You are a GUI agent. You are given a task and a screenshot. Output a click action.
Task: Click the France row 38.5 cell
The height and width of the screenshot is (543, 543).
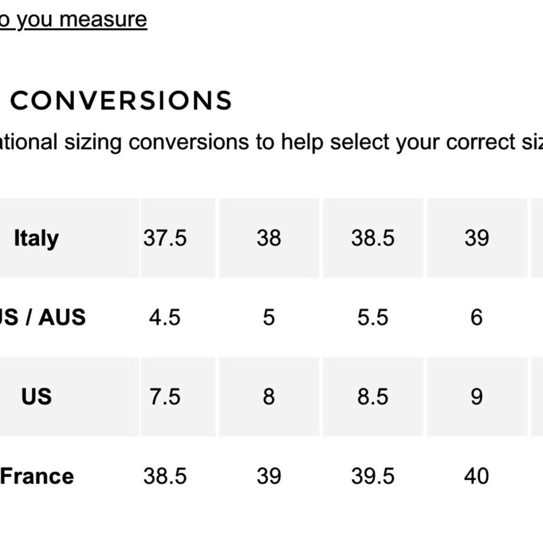[x=165, y=476]
